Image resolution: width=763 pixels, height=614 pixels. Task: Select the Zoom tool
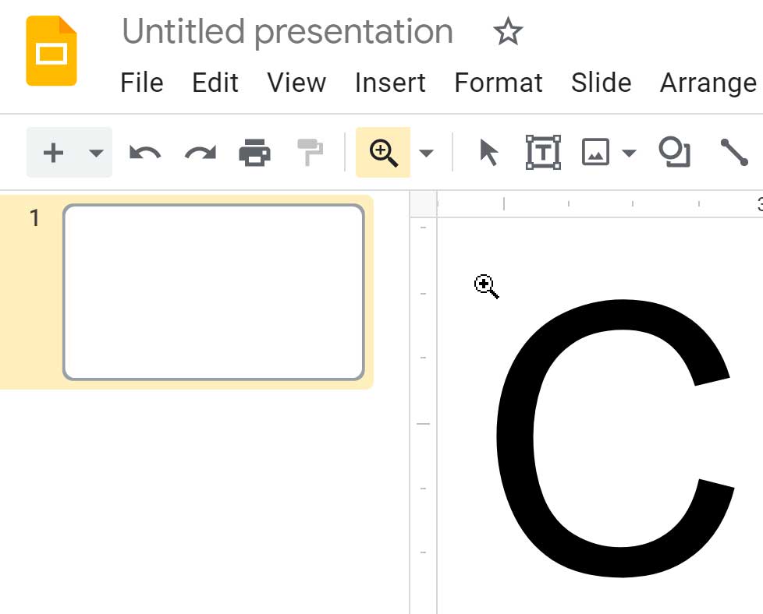click(383, 152)
